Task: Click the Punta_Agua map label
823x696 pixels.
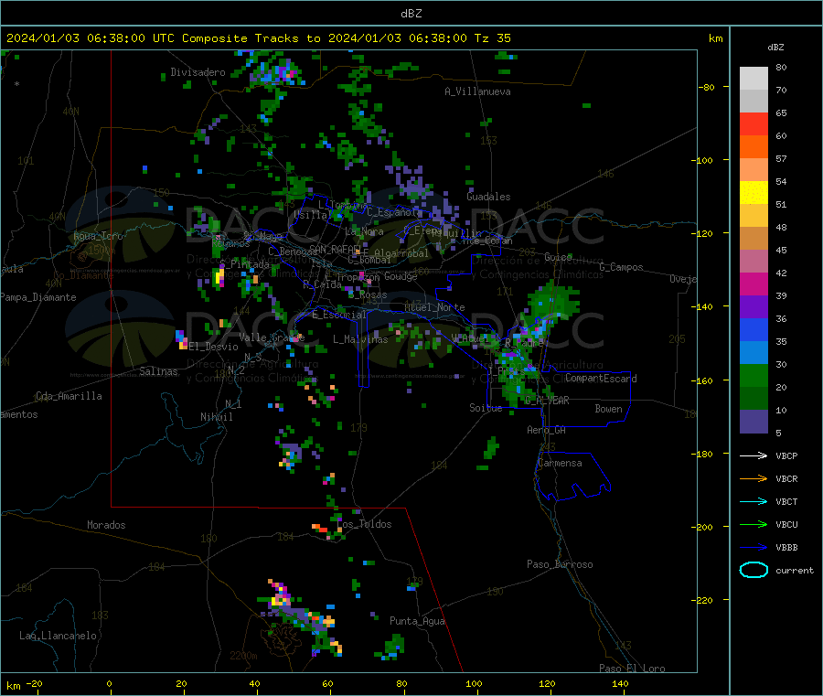Action: coord(417,621)
